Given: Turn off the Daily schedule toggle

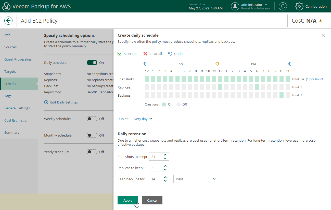Looking at the screenshot, I should [92, 63].
